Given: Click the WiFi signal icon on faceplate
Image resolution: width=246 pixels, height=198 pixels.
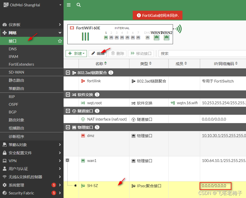Looking at the screenshot, I should click(178, 29).
